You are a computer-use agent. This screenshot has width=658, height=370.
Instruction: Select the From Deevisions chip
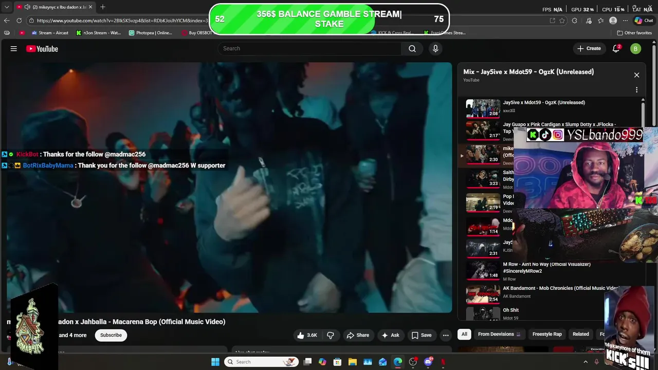coord(499,334)
